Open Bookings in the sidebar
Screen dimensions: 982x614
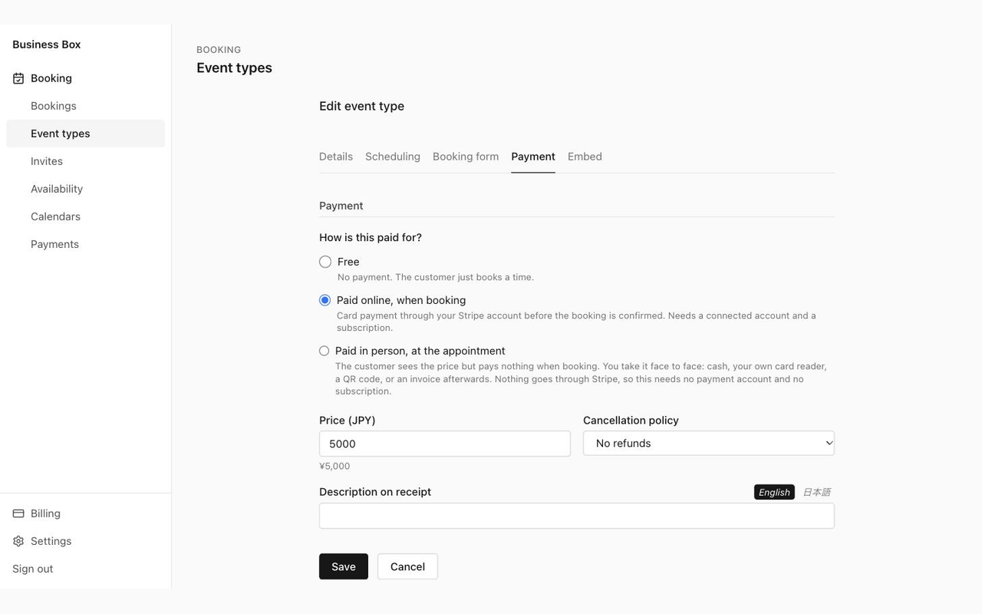point(85,106)
